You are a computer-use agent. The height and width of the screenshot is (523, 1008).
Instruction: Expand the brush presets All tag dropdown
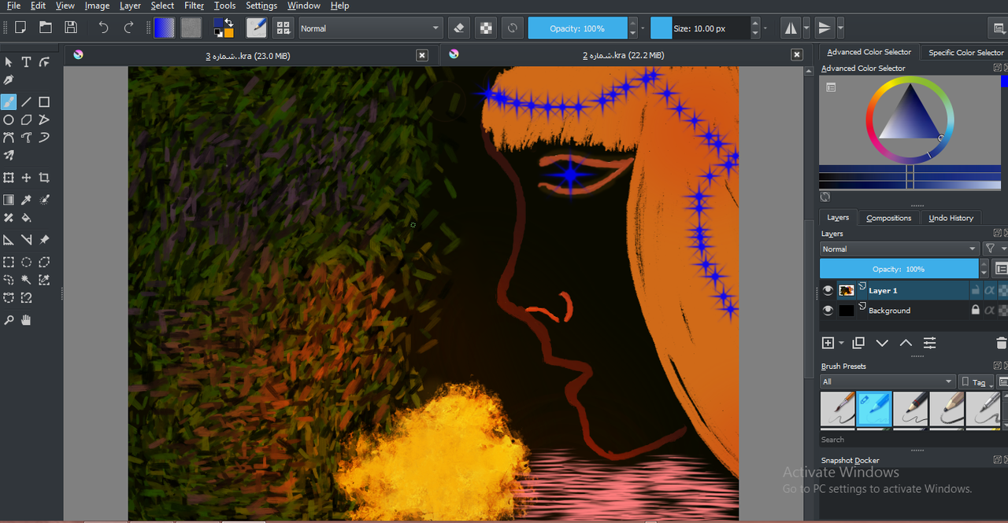coord(888,382)
